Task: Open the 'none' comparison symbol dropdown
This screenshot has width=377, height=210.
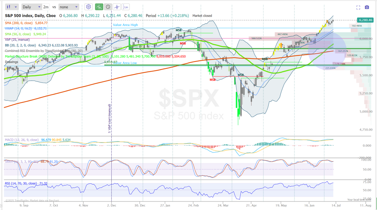Action: tap(69, 7)
